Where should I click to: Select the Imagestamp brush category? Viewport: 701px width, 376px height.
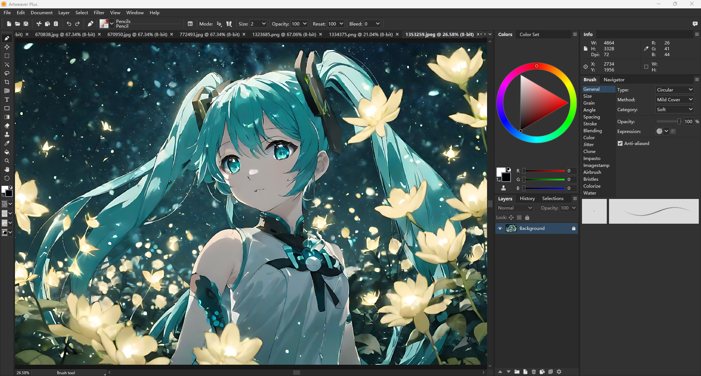tap(597, 165)
